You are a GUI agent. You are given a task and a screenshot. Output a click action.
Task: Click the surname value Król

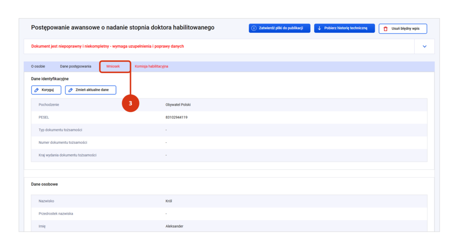tap(169, 201)
